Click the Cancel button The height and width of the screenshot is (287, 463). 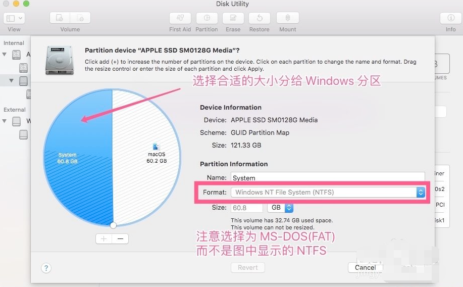(x=365, y=268)
